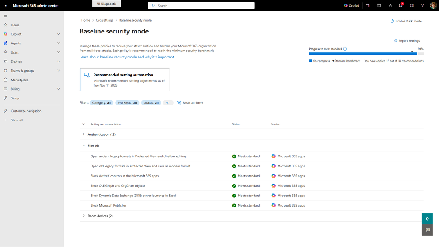Collapse the navigation menu hamburger icon

point(6,16)
